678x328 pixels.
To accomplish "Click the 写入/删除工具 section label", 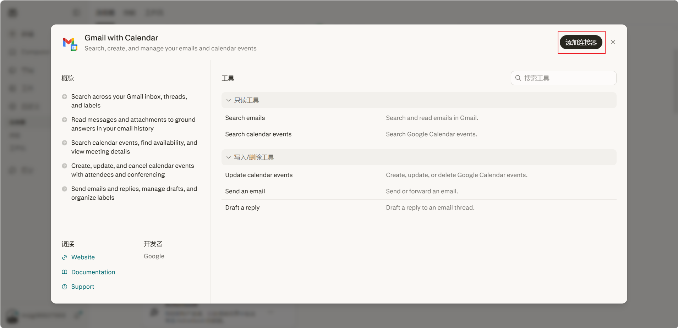I will tap(254, 157).
